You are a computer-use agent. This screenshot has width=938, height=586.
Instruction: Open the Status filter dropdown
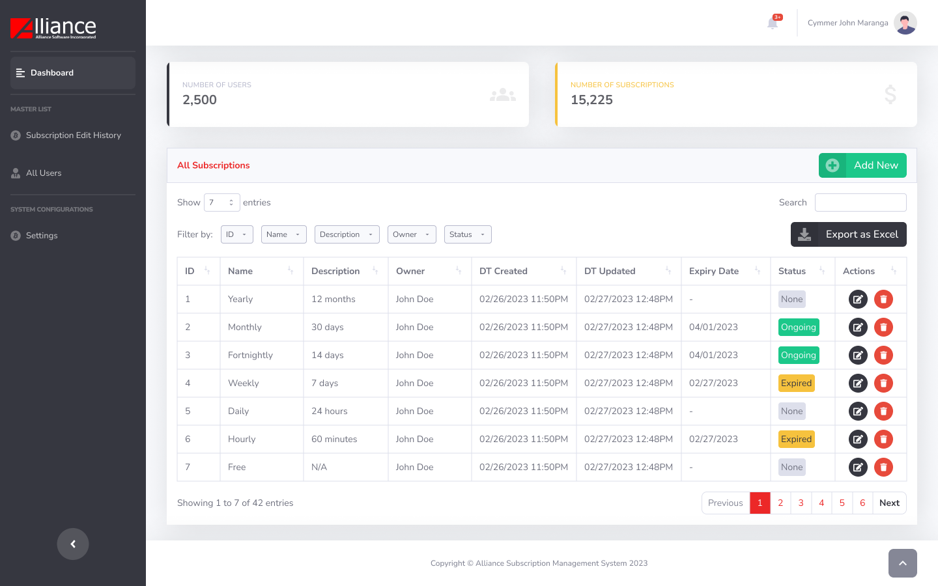468,234
